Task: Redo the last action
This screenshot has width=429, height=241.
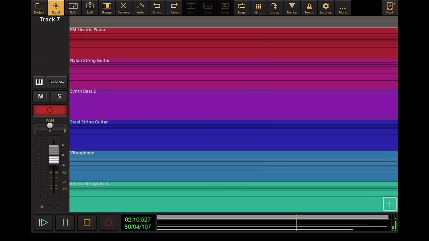Action: pos(174,8)
